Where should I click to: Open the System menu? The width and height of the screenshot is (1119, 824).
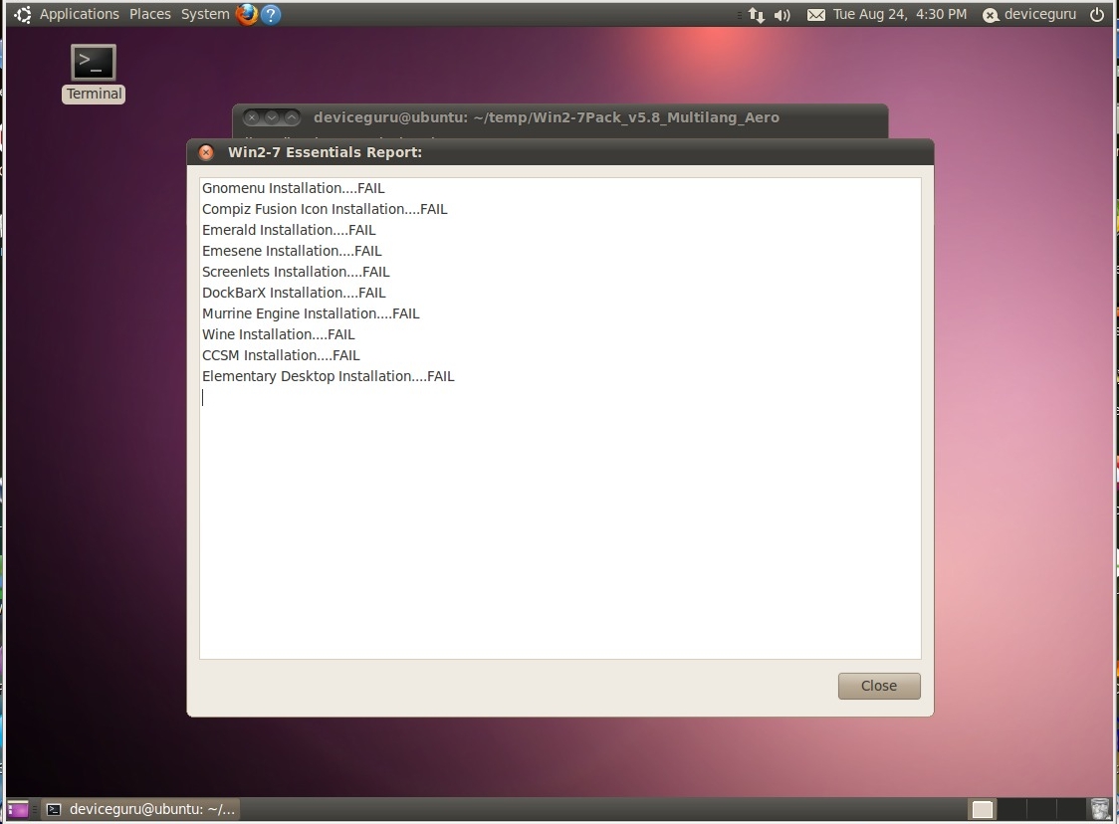point(205,14)
